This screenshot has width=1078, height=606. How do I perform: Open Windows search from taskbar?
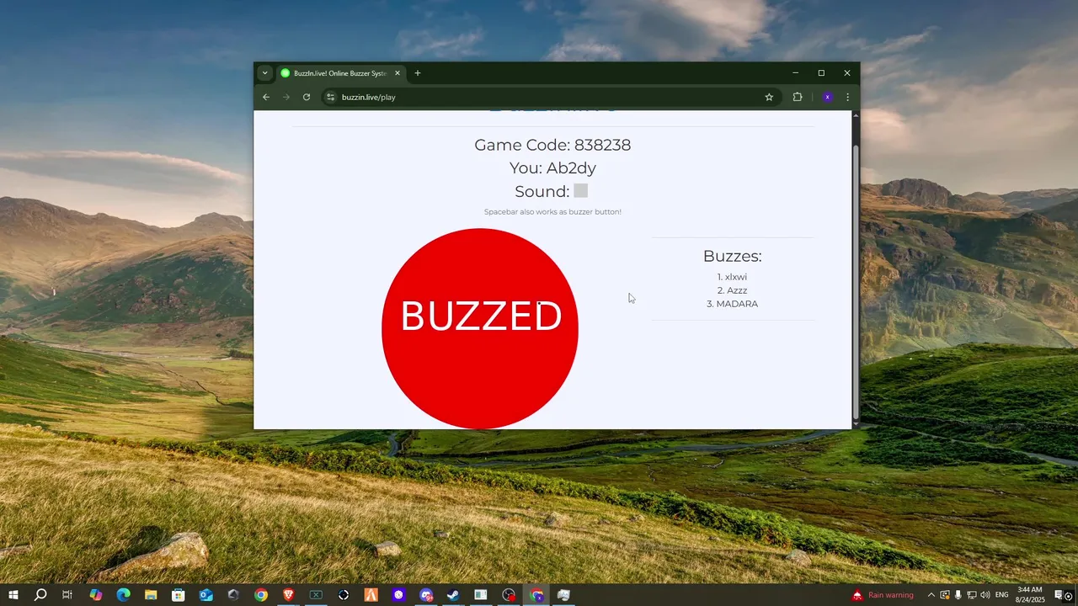(x=40, y=595)
